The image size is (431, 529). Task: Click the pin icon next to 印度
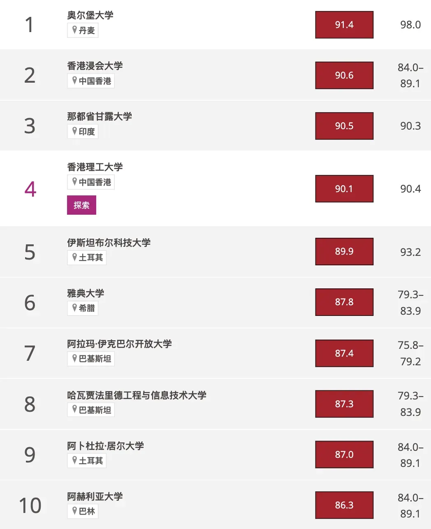coord(74,131)
